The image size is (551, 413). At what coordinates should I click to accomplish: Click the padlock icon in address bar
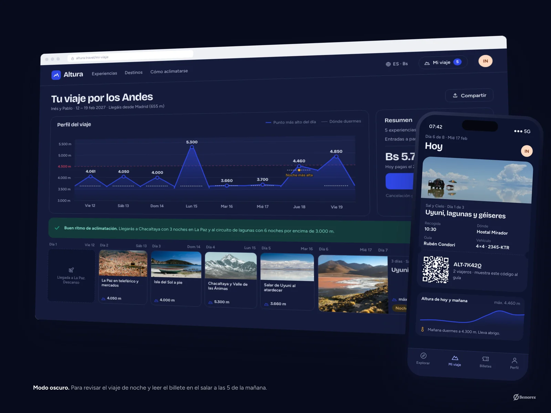(72, 59)
